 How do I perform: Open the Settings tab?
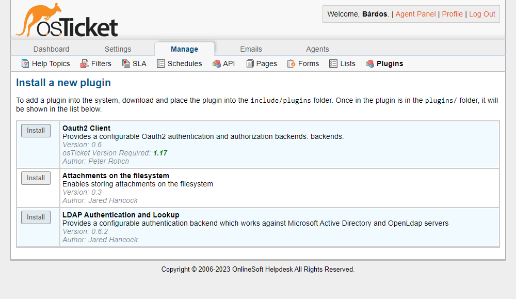coord(118,49)
